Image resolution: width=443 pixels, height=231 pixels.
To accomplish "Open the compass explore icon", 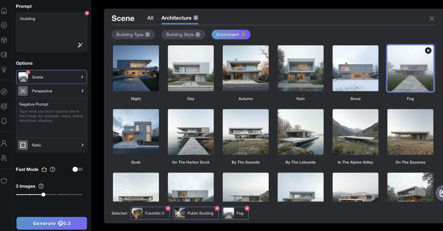I will click(x=4, y=91).
